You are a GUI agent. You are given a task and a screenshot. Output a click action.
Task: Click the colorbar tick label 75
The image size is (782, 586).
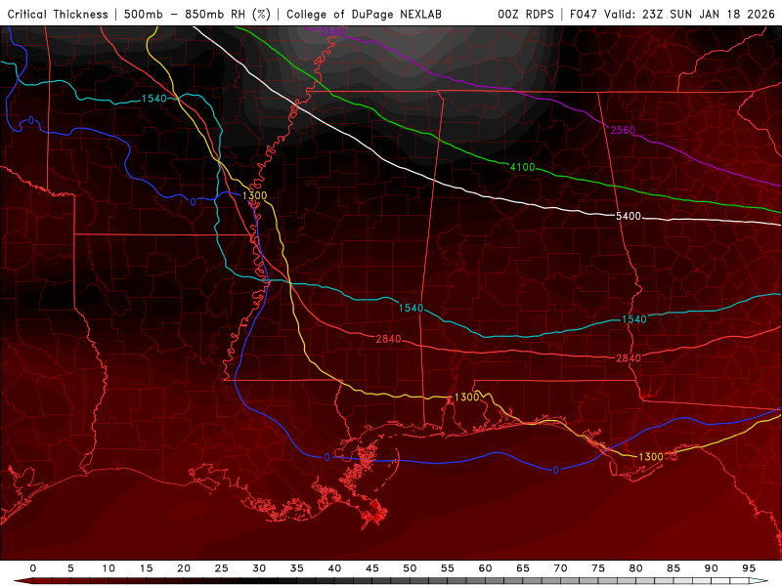coord(598,568)
